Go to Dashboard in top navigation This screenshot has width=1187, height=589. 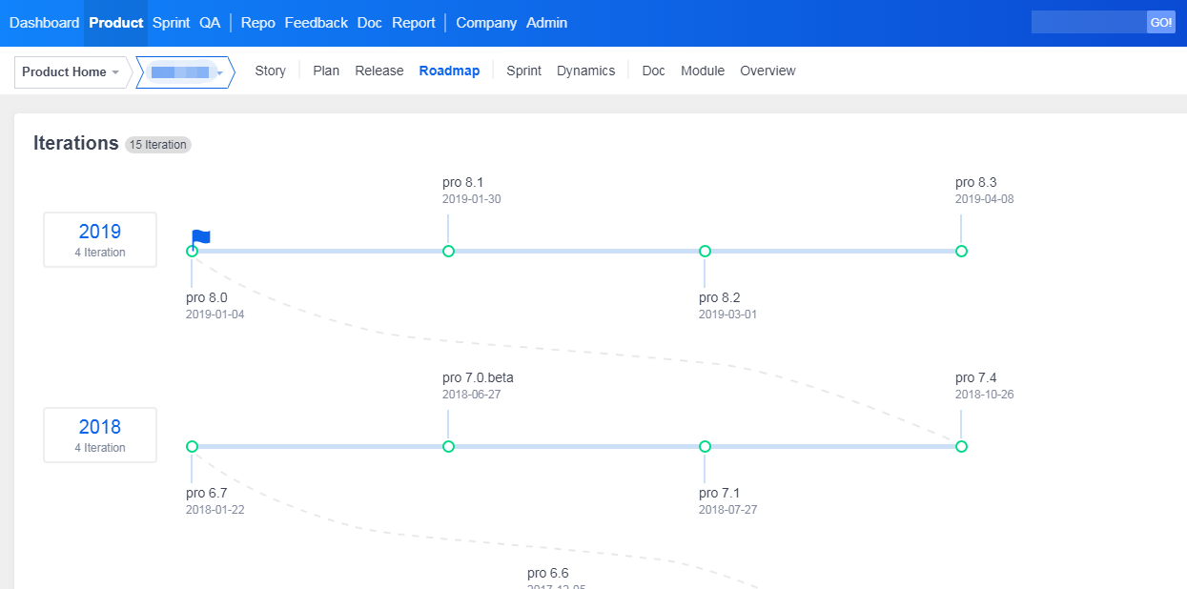click(x=44, y=23)
